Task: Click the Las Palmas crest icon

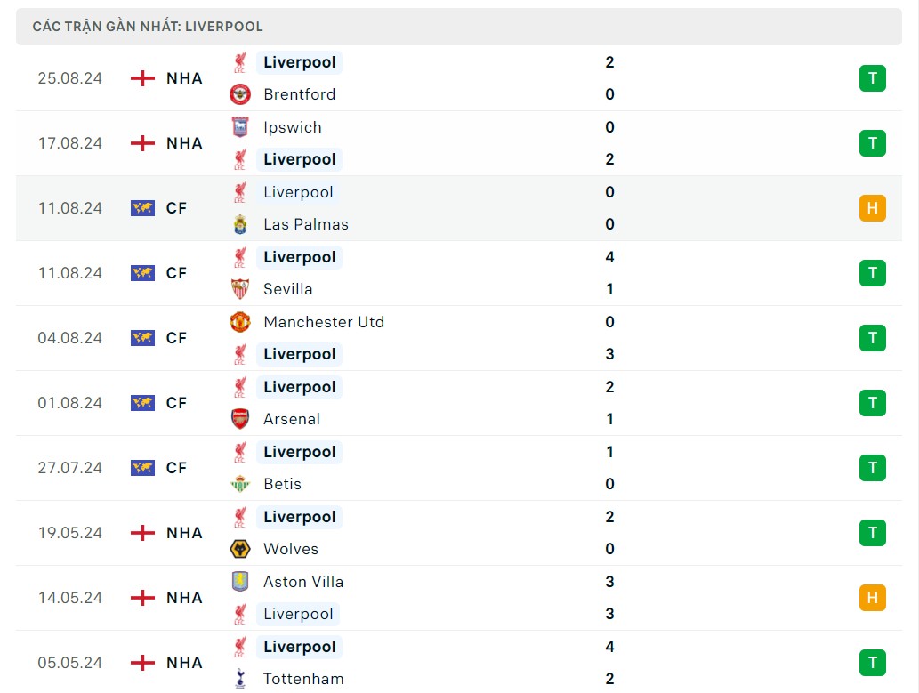Action: (240, 224)
